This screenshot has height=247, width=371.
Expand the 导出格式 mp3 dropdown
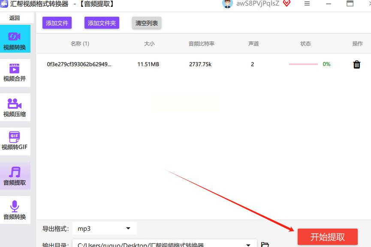pyautogui.click(x=105, y=228)
